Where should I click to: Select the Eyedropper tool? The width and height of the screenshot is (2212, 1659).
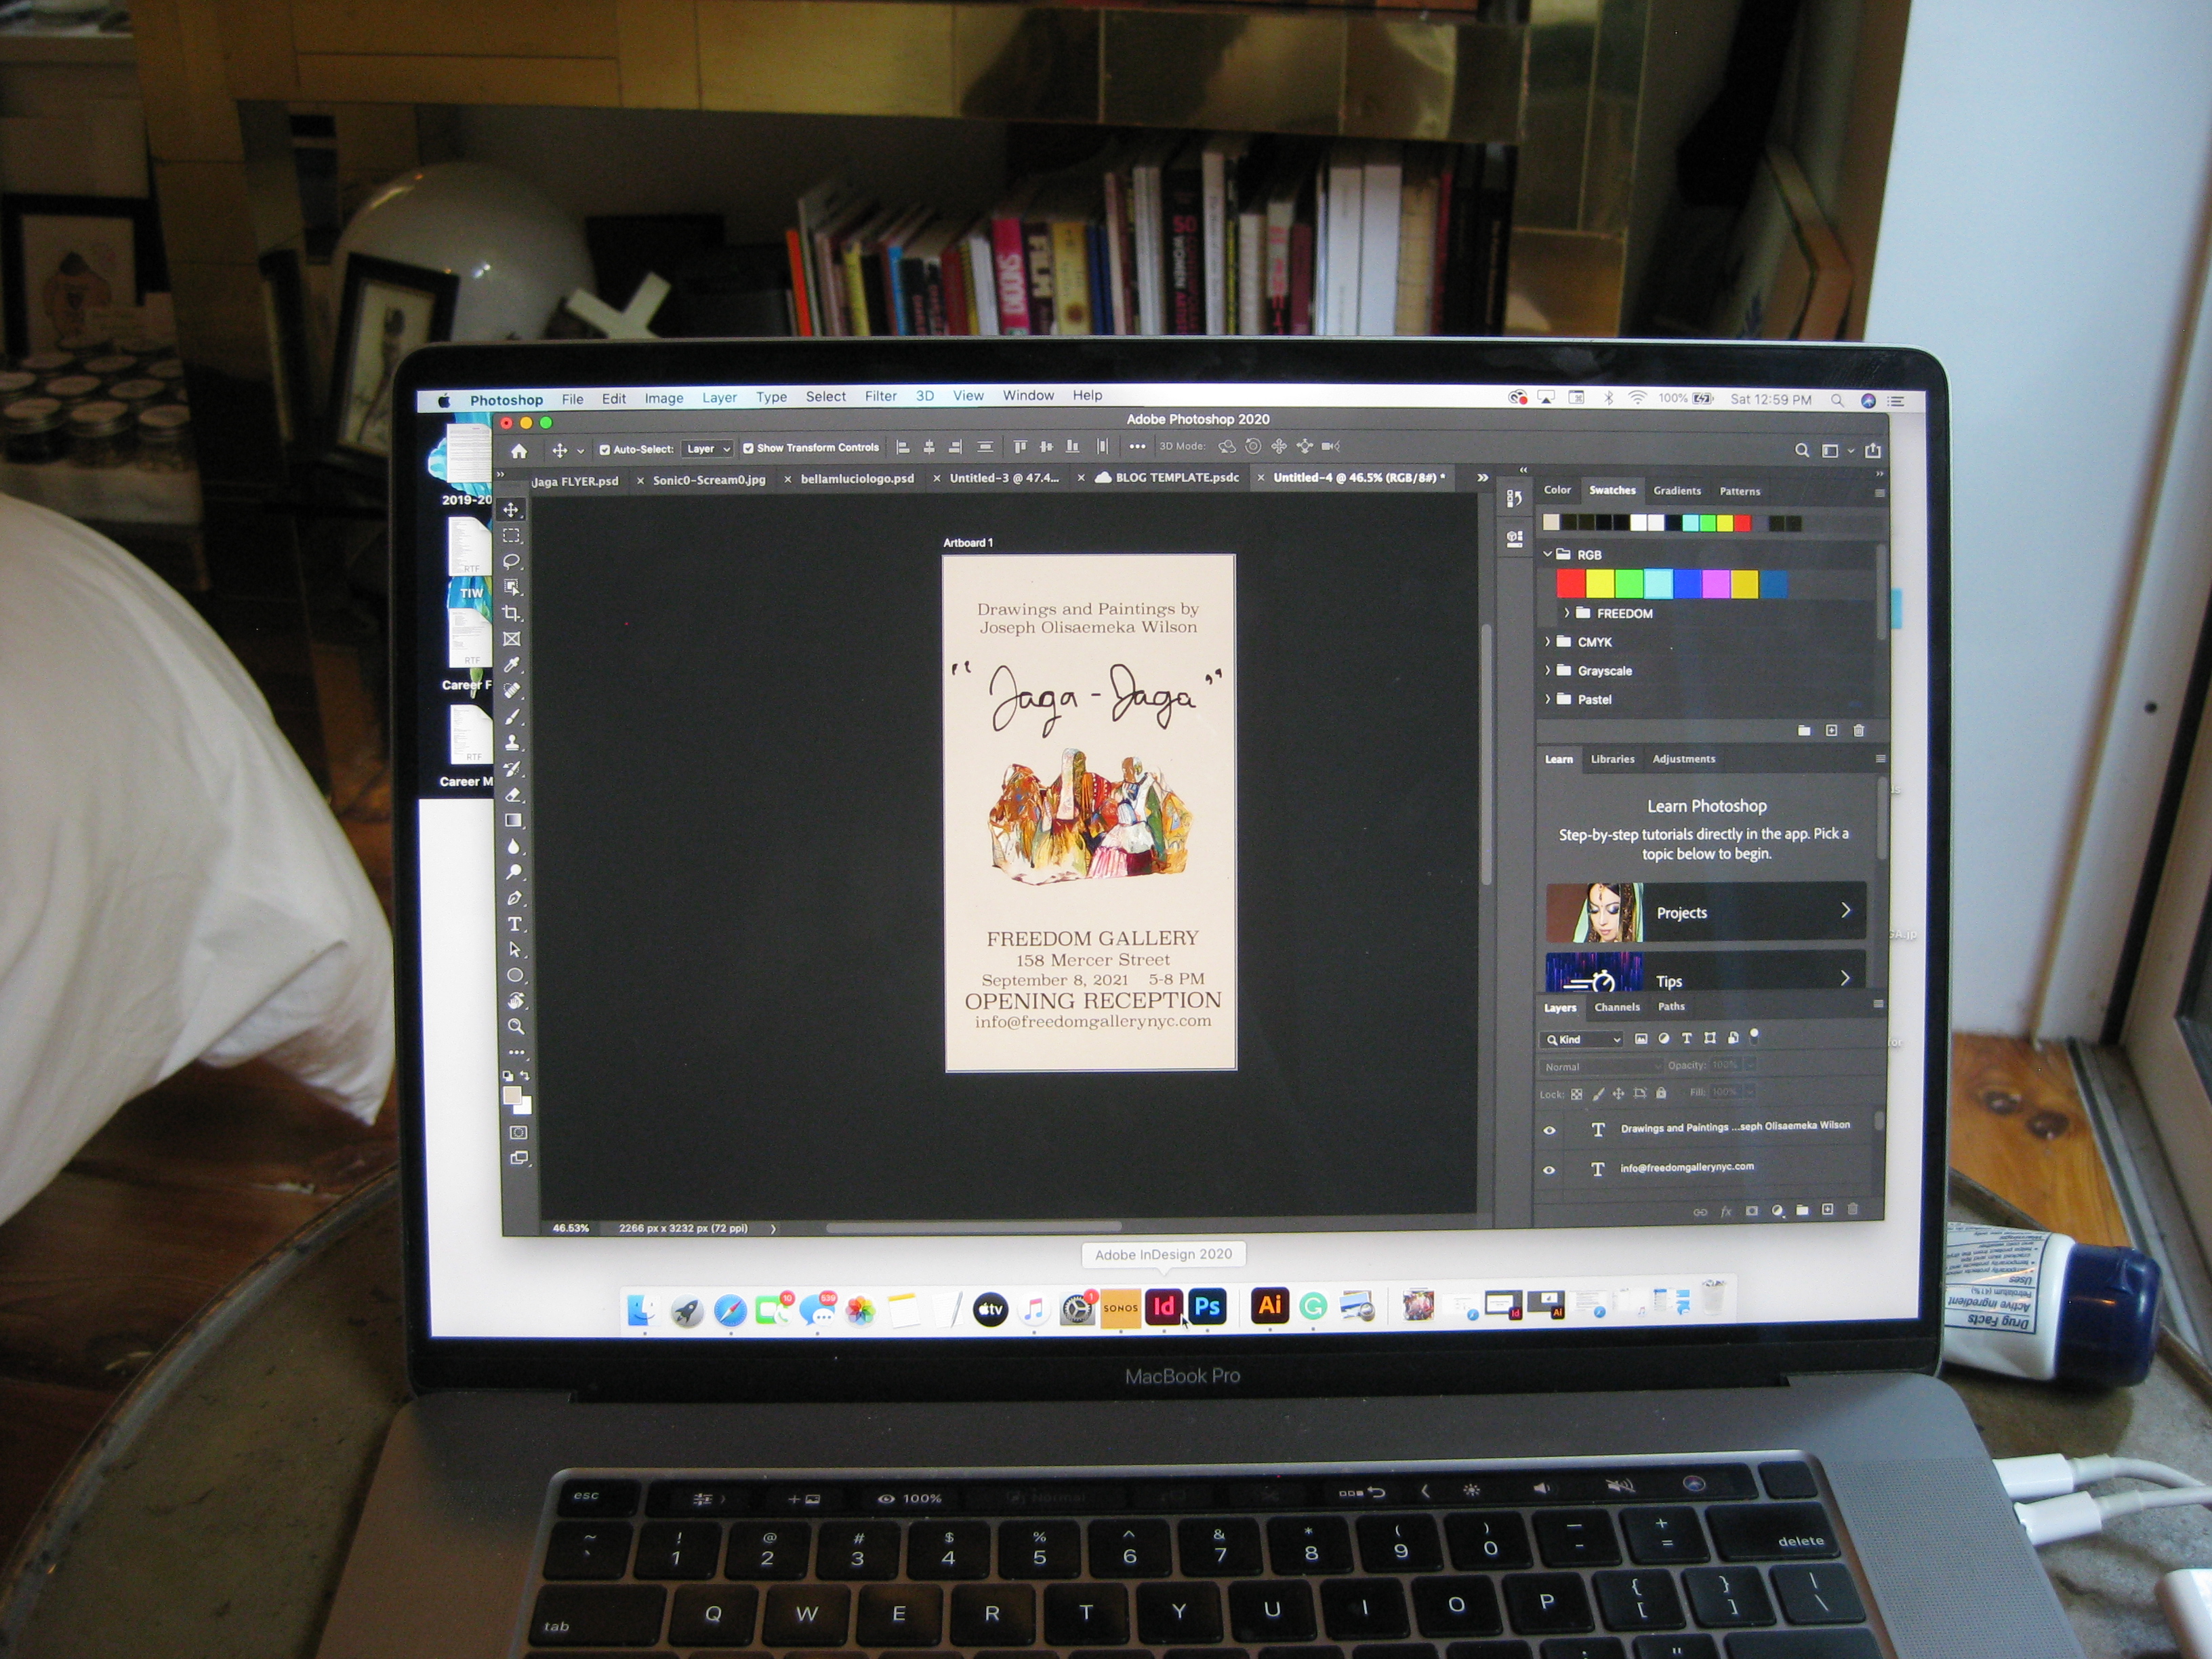(512, 665)
